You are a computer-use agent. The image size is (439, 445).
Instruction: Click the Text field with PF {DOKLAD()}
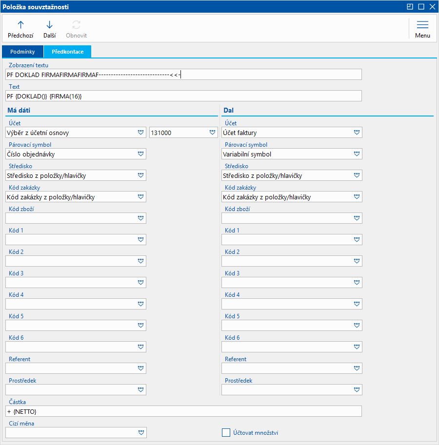[x=183, y=96]
